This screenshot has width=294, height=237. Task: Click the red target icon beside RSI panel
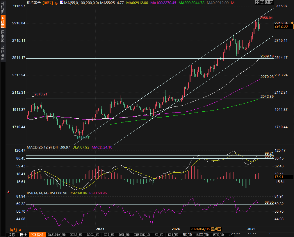pyautogui.click(x=8, y=192)
